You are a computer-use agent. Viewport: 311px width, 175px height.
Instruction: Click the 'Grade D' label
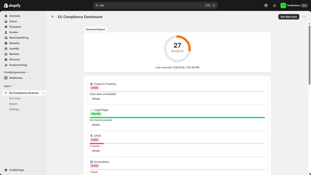pyautogui.click(x=177, y=51)
